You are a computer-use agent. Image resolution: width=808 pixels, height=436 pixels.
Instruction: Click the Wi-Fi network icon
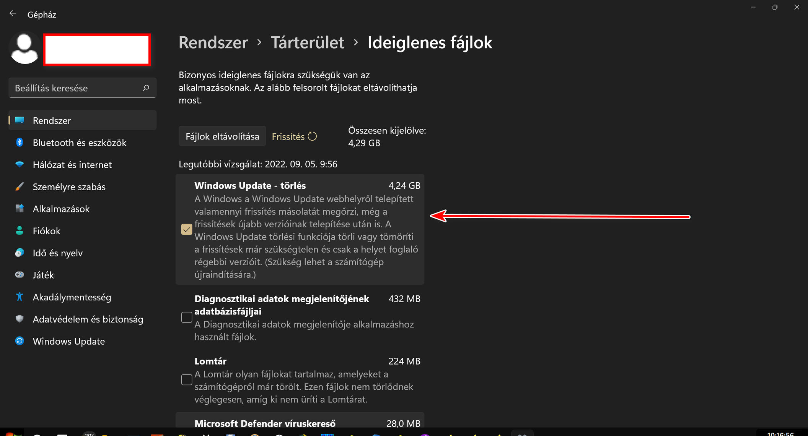[20, 164]
